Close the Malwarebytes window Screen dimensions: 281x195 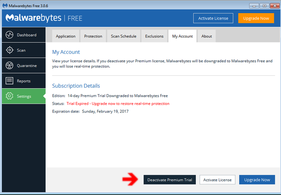(275, 6)
